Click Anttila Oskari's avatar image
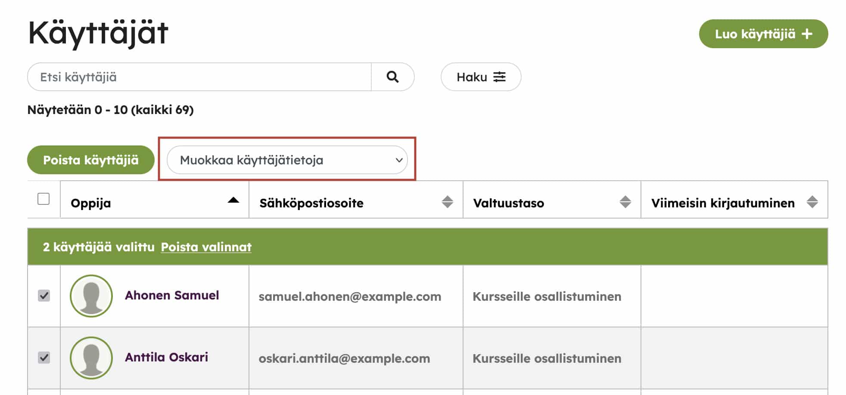The height and width of the screenshot is (395, 846). click(91, 358)
